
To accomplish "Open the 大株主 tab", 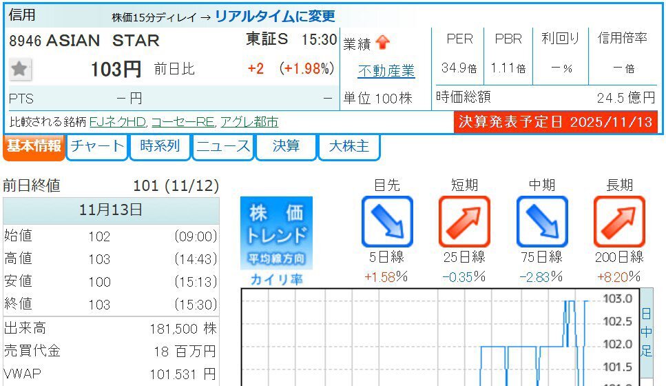I will click(348, 147).
